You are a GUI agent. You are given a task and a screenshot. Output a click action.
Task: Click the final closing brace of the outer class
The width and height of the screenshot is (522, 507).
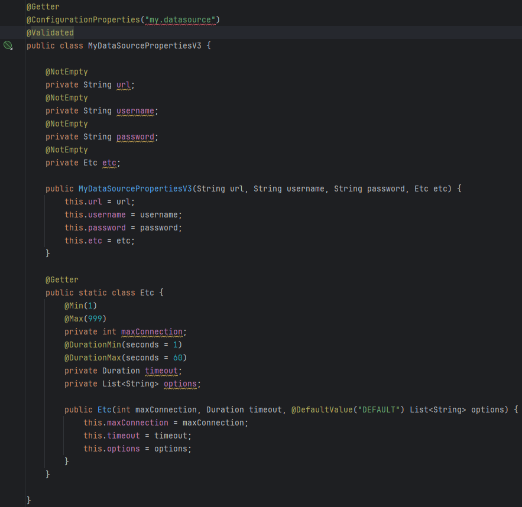[x=28, y=500]
